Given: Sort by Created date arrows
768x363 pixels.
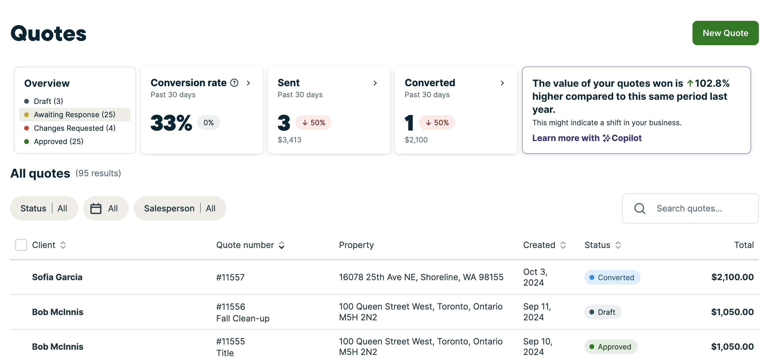Looking at the screenshot, I should [x=563, y=245].
